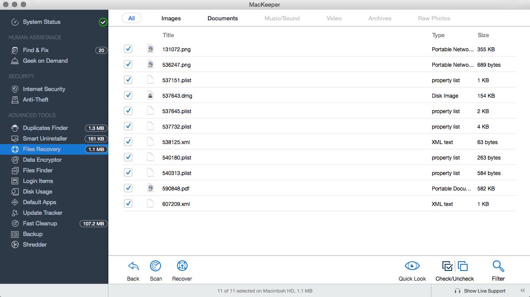Open Default Apps icon
Viewport: 530px width, 297px height.
point(15,202)
